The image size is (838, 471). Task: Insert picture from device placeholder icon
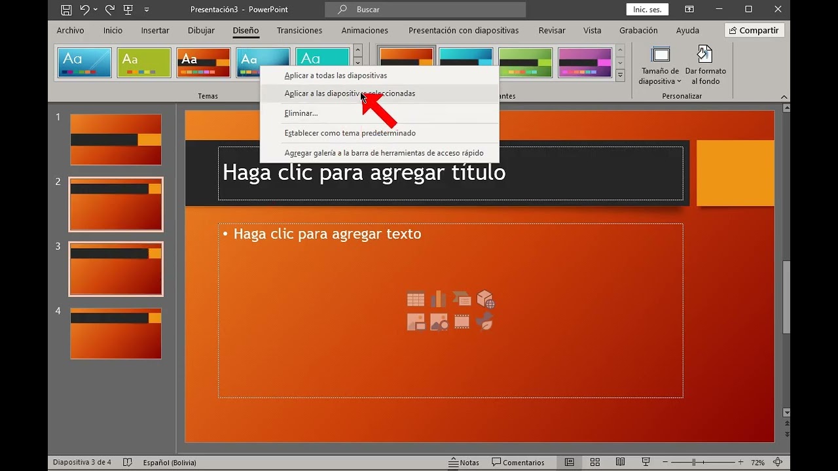[x=416, y=322]
